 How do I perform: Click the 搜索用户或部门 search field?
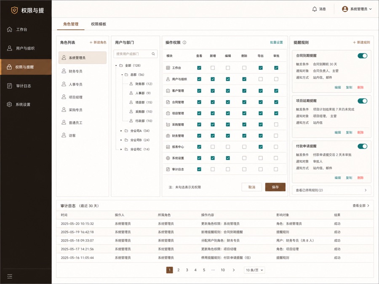[x=135, y=54]
